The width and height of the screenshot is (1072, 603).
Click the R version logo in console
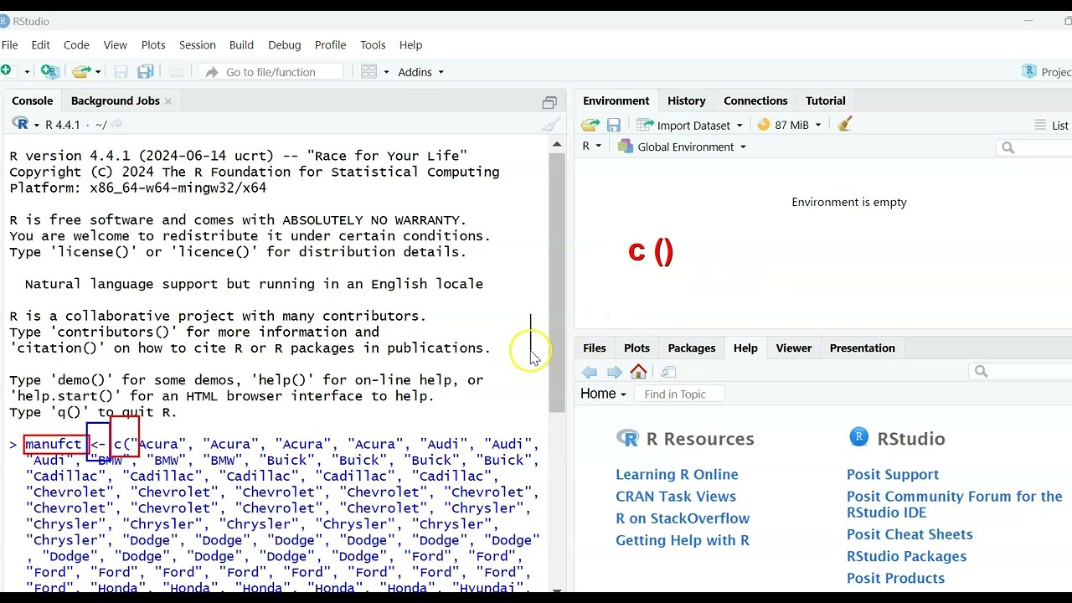[20, 124]
